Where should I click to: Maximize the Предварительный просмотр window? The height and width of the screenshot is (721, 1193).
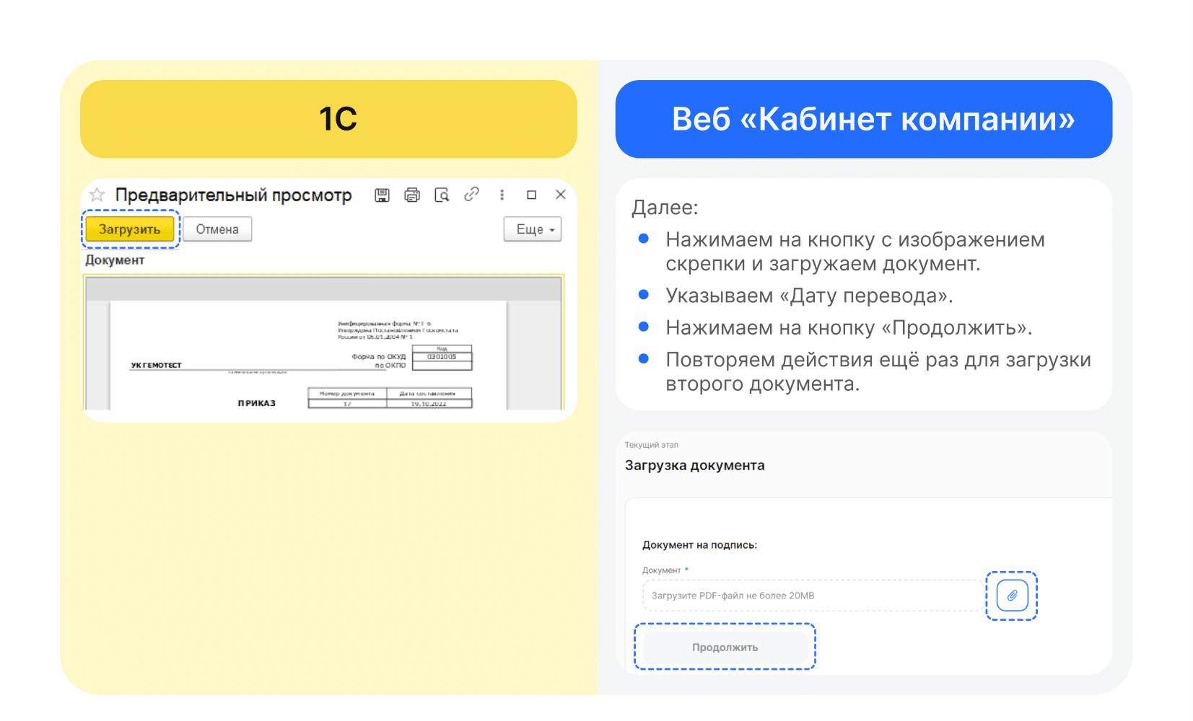[x=532, y=195]
